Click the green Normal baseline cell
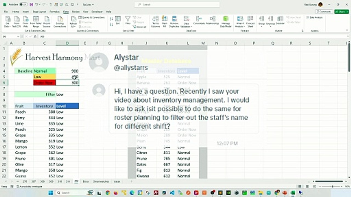The image size is (351, 197). [44, 71]
